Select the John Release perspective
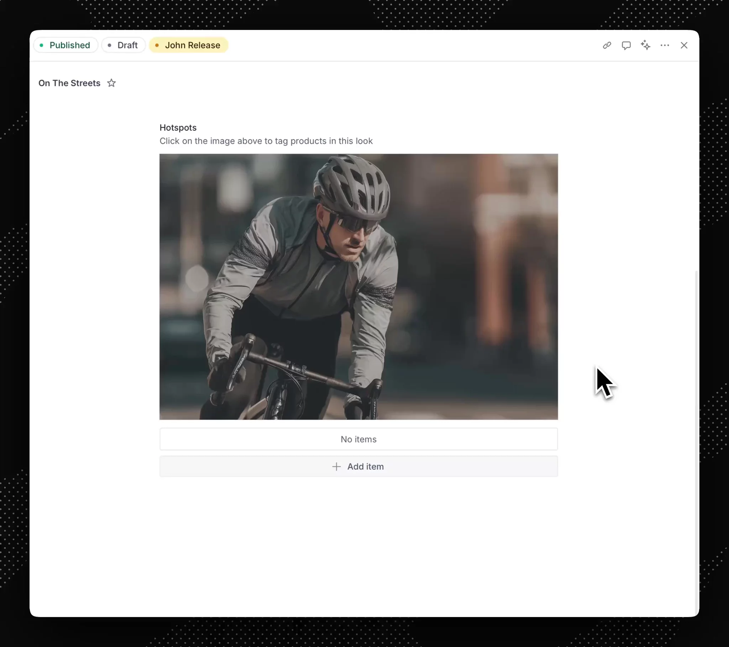Image resolution: width=729 pixels, height=647 pixels. click(x=188, y=45)
